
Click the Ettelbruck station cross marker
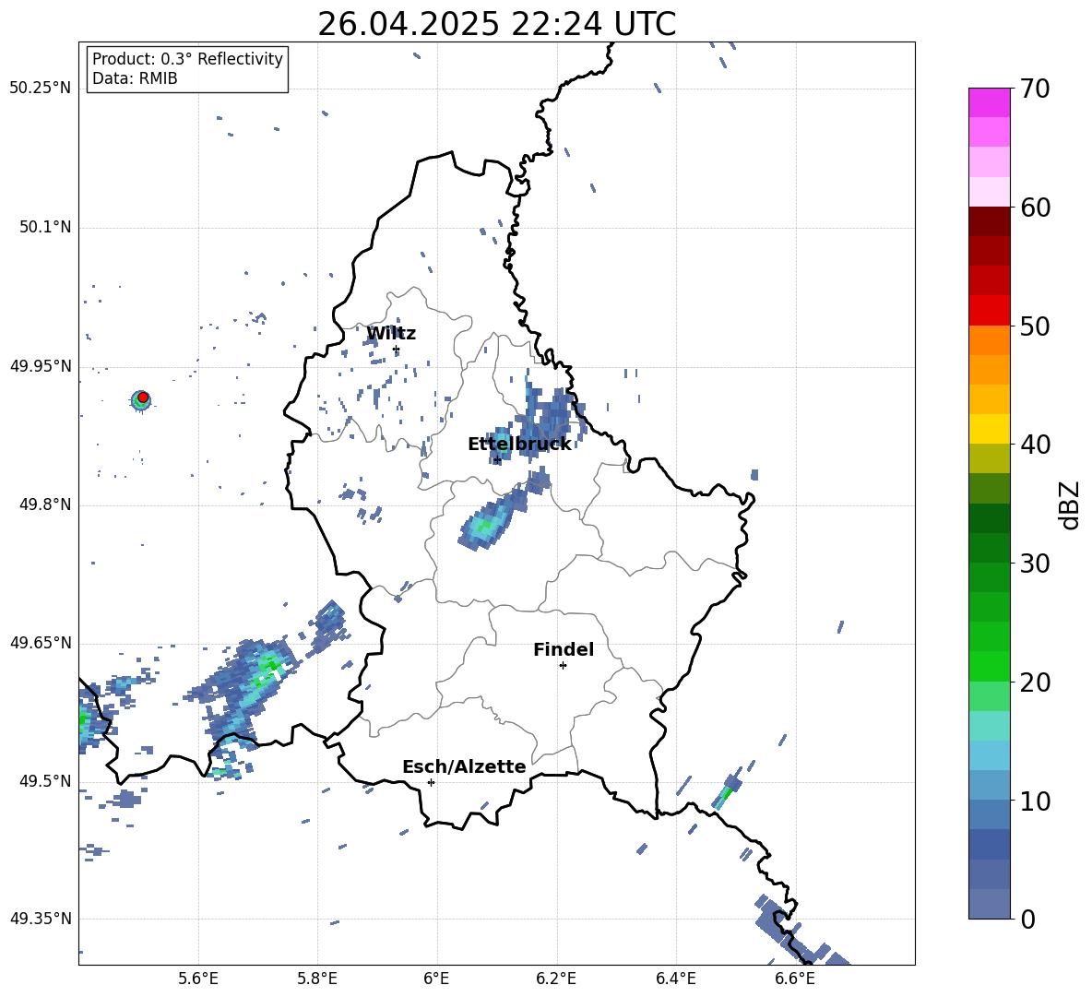(x=497, y=460)
